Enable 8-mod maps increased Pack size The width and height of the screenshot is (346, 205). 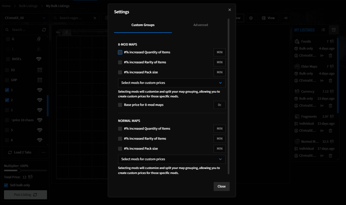click(x=120, y=72)
